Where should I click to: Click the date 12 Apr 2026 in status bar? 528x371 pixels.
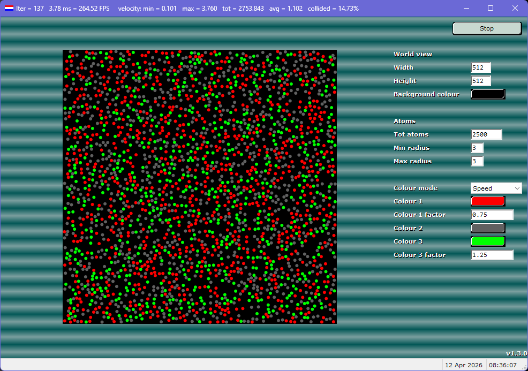tap(464, 365)
